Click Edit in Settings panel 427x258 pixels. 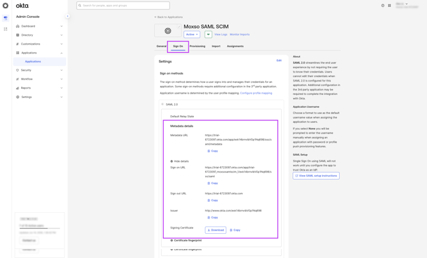[x=279, y=61]
